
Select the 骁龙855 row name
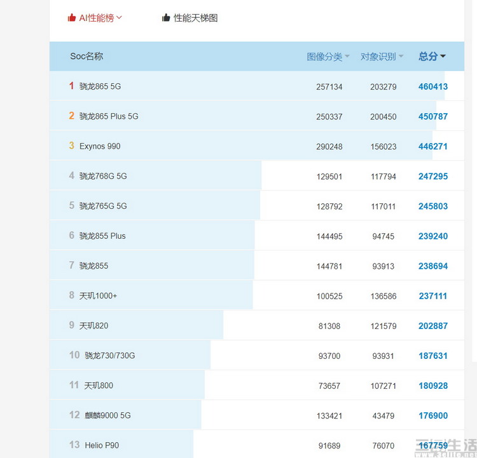coord(93,266)
